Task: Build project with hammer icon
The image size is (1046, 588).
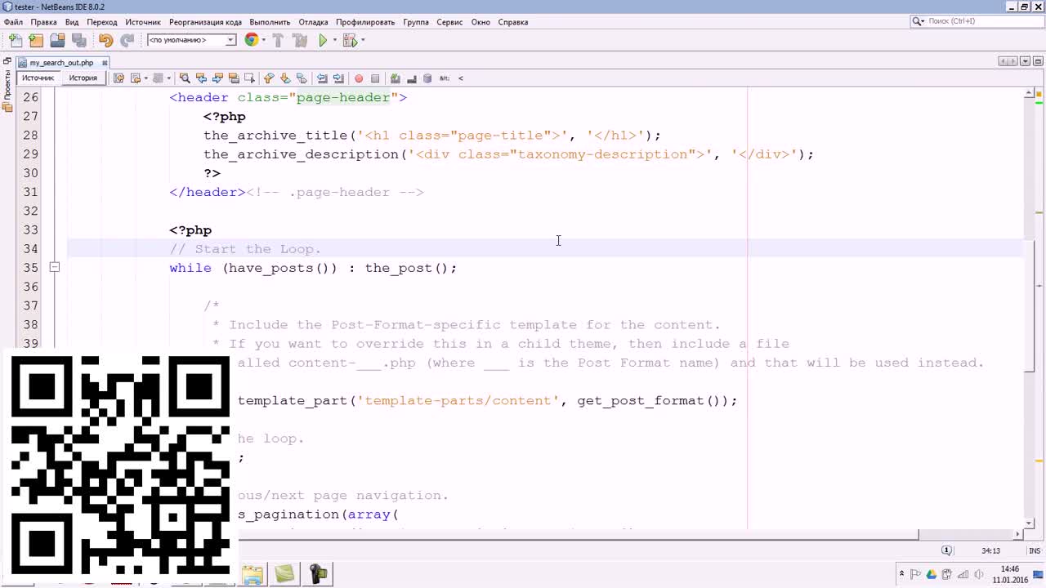Action: pos(278,40)
